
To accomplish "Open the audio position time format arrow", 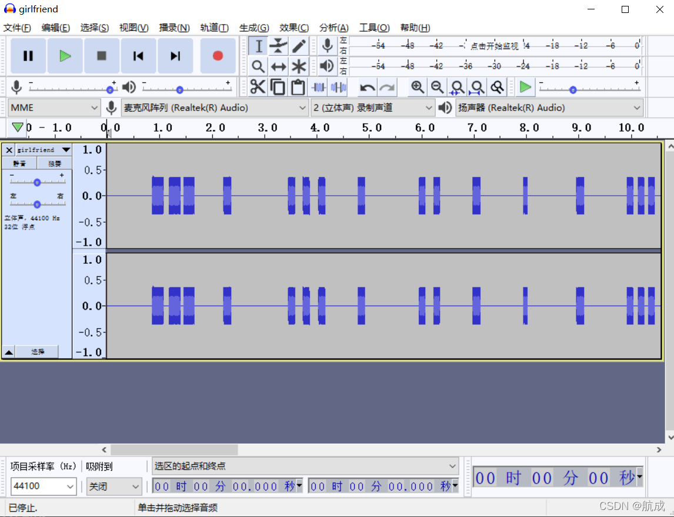I will (x=640, y=476).
